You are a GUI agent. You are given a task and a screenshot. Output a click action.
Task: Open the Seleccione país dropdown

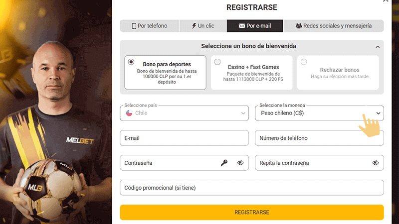point(184,113)
